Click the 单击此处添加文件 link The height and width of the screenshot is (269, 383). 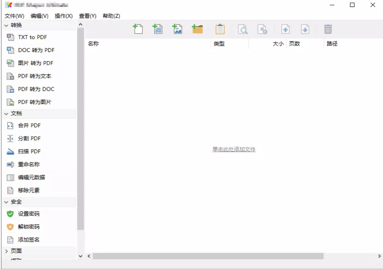coord(234,149)
